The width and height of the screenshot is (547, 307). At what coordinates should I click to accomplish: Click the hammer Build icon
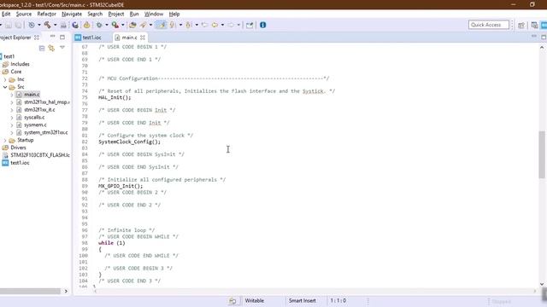47,25
